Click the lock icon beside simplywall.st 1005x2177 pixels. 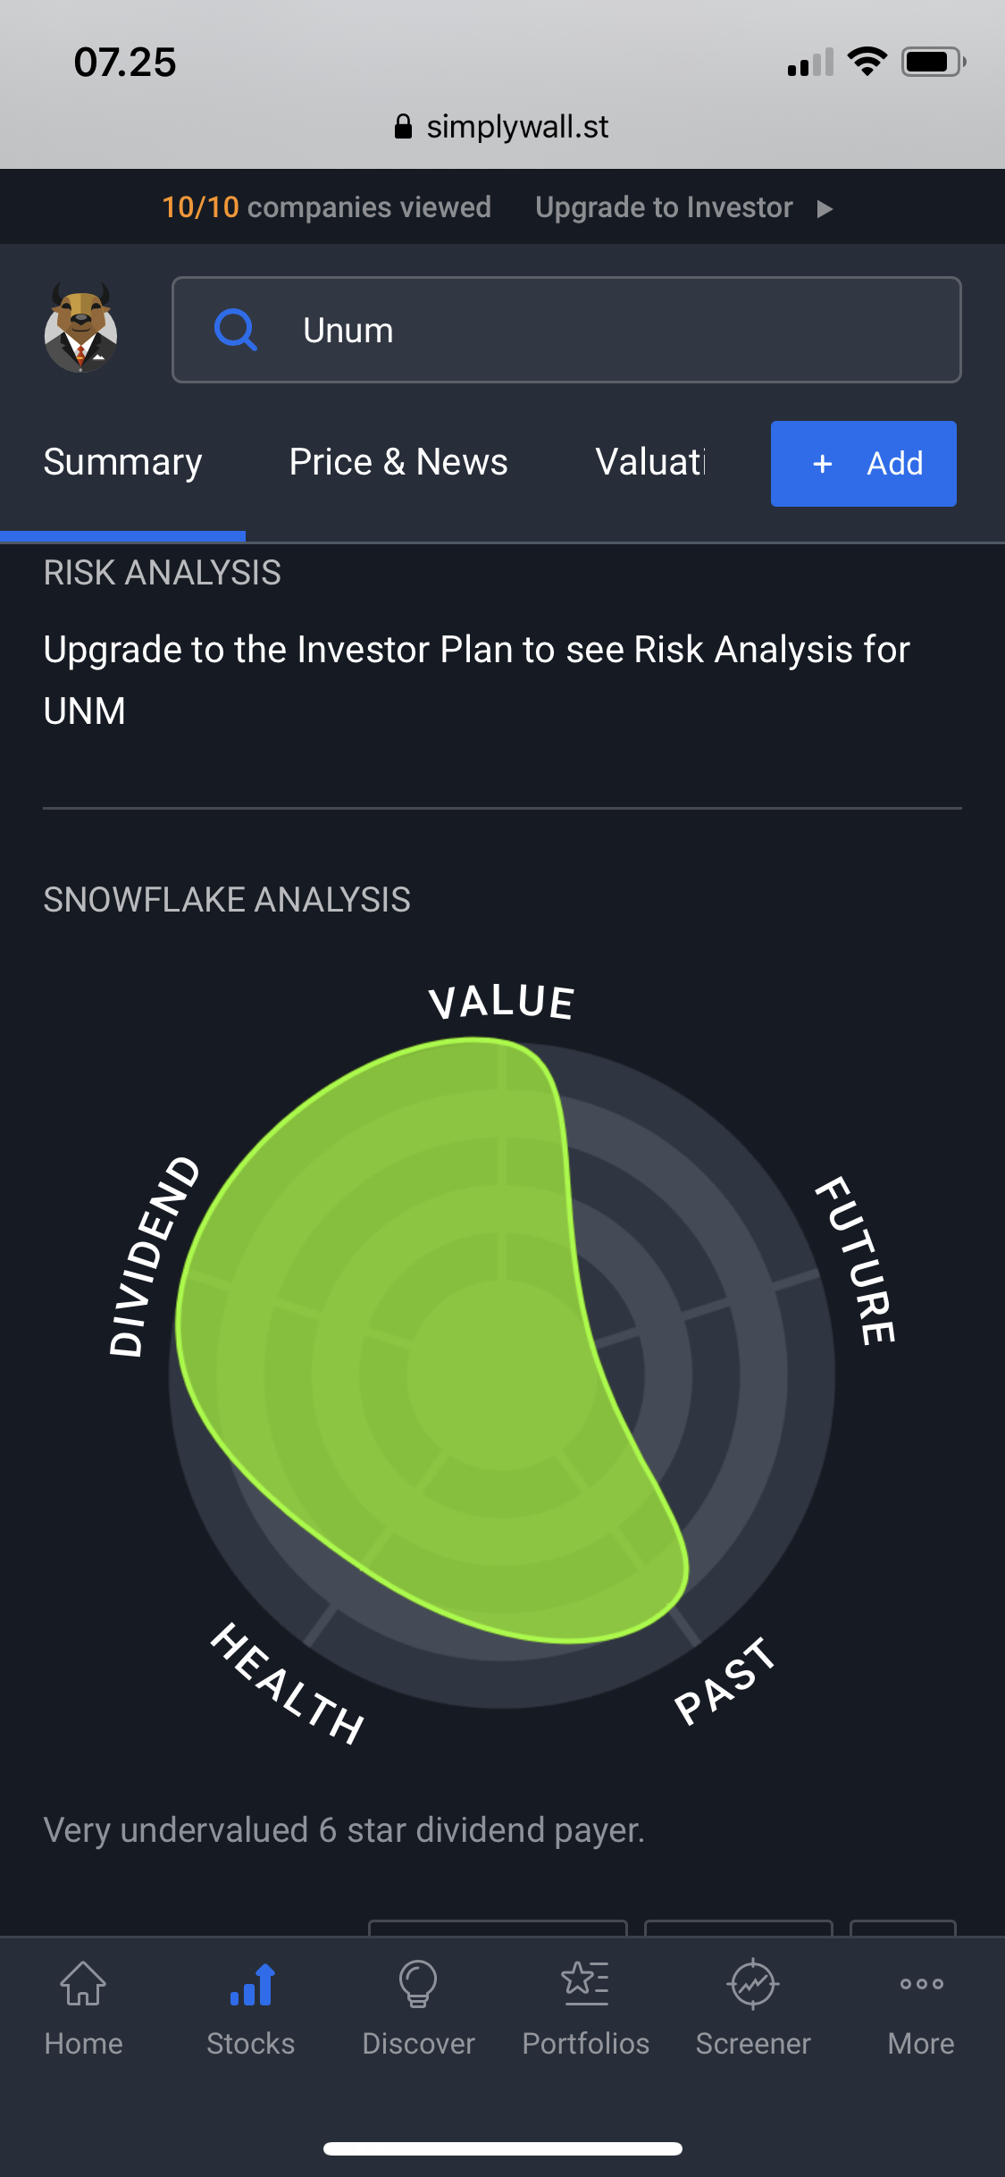click(x=403, y=126)
